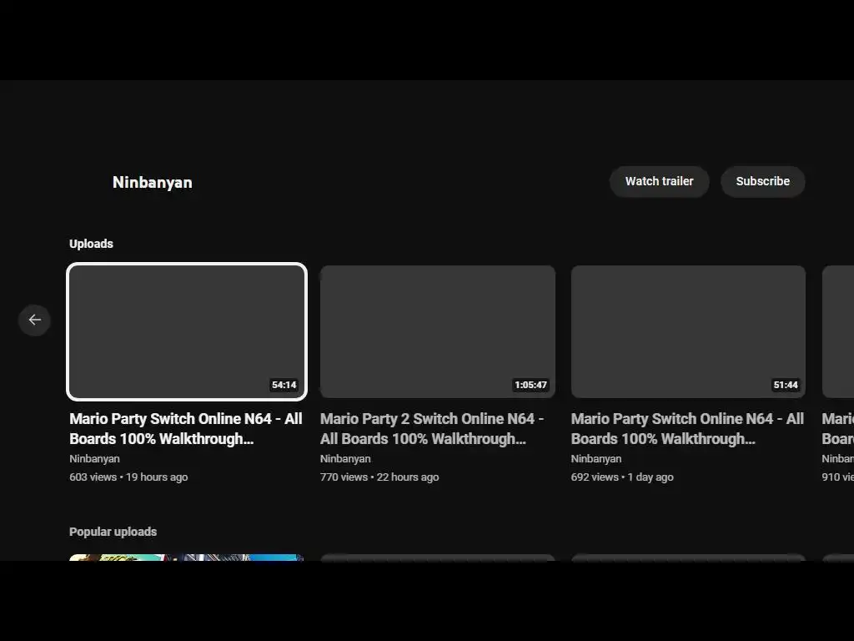Image resolution: width=854 pixels, height=641 pixels.
Task: Select the Popular uploads section heading
Action: (x=113, y=532)
